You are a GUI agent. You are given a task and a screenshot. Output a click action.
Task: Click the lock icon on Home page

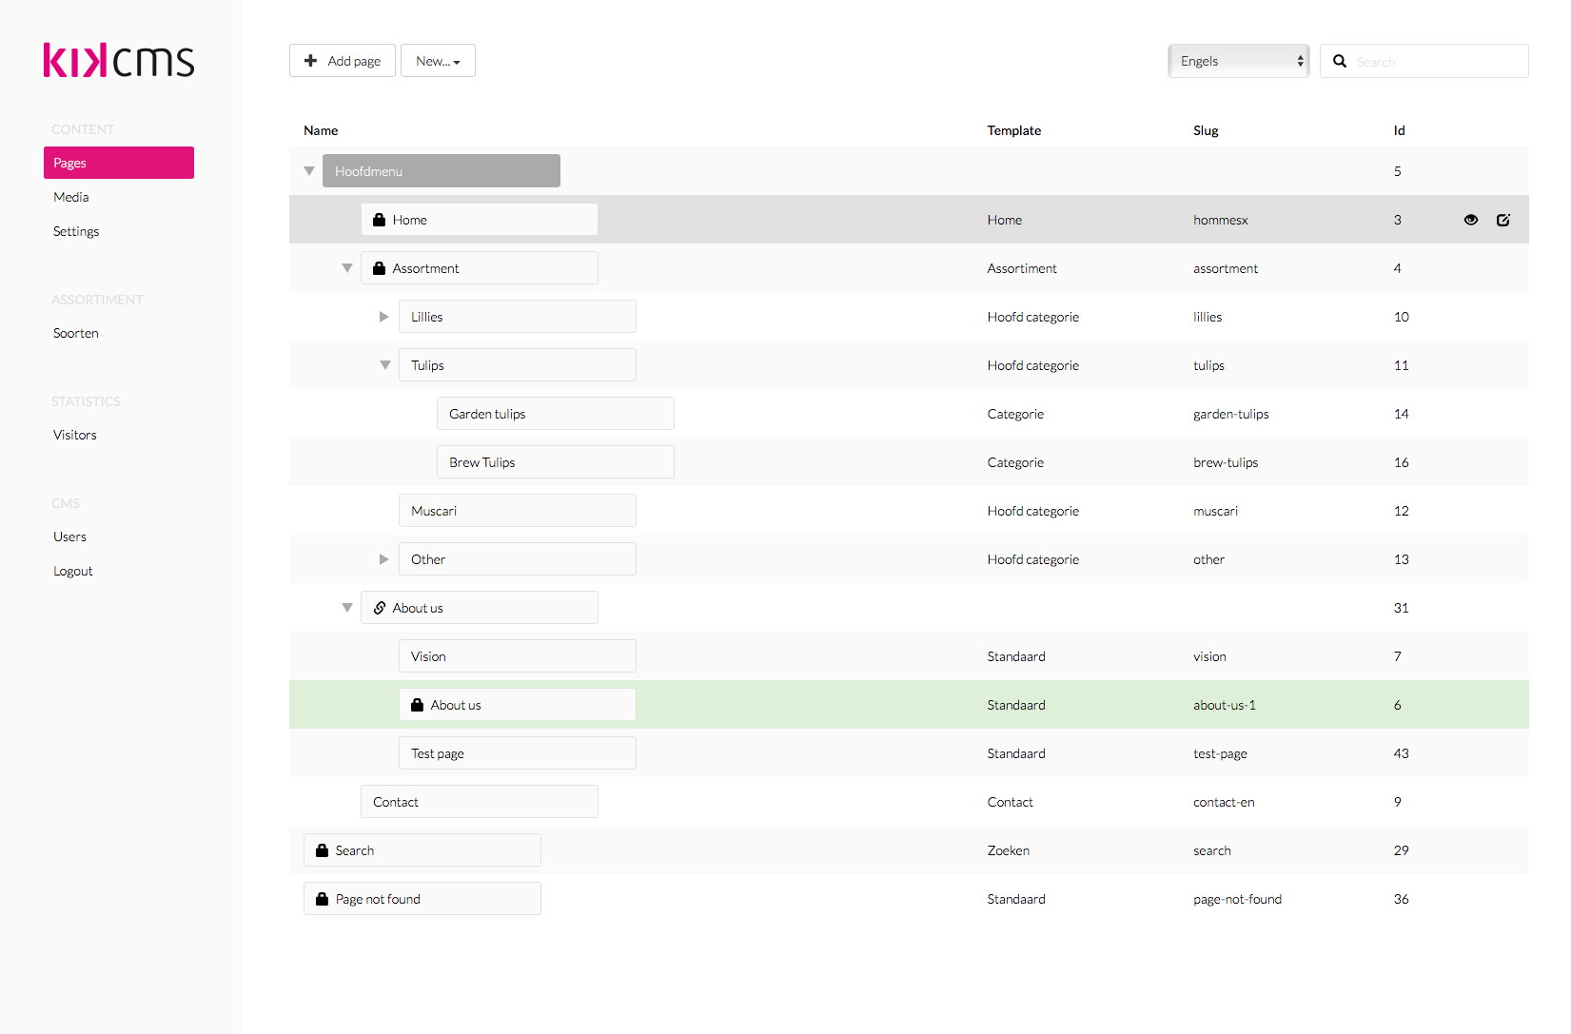(379, 220)
